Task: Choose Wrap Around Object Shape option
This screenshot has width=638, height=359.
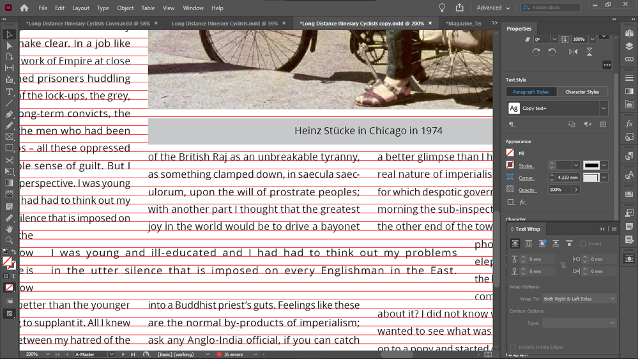Action: 542,243
